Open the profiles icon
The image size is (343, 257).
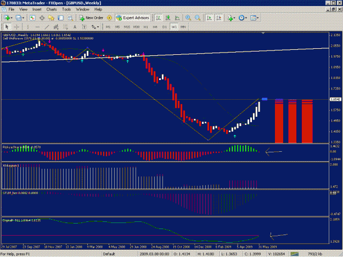(x=18, y=18)
